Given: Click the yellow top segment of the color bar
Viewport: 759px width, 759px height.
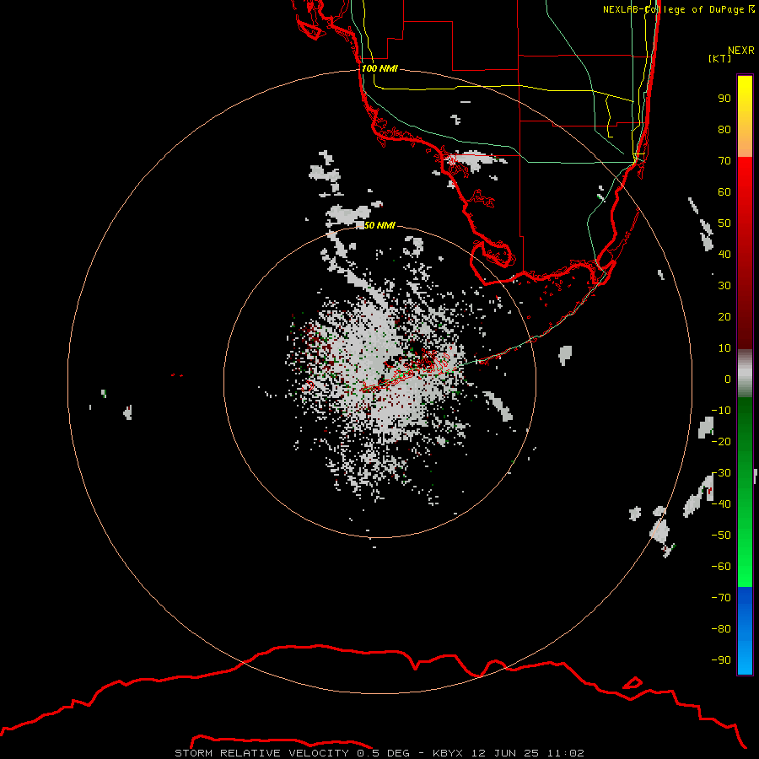Looking at the screenshot, I should pos(745,116).
